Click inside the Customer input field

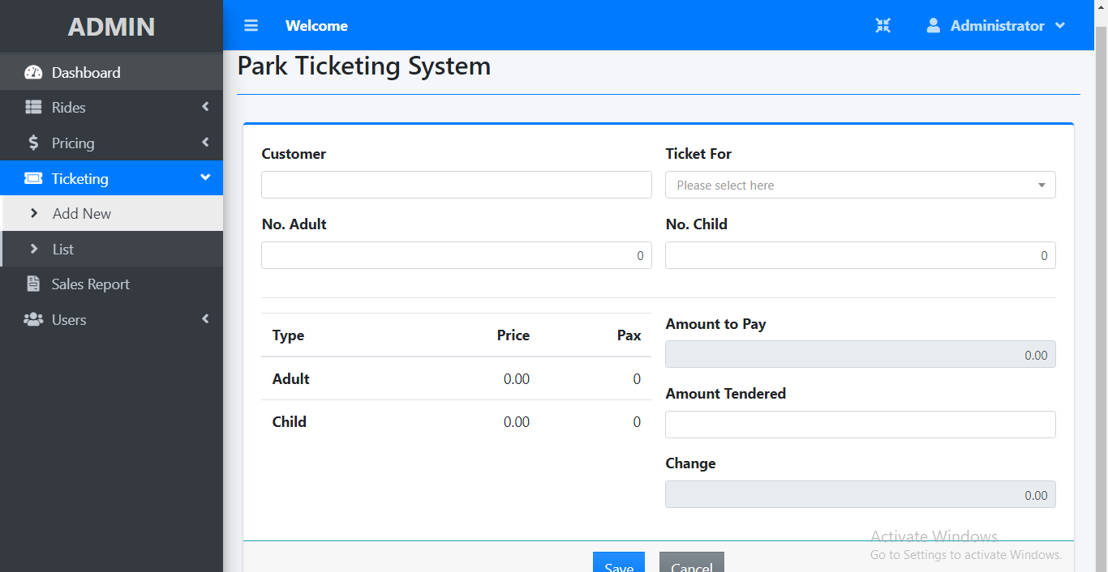(456, 185)
